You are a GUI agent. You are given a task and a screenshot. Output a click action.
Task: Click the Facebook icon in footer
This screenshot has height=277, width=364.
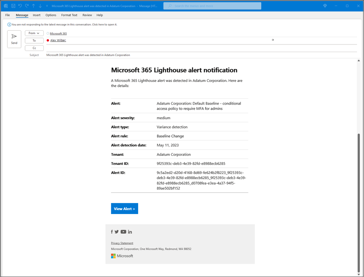click(112, 232)
